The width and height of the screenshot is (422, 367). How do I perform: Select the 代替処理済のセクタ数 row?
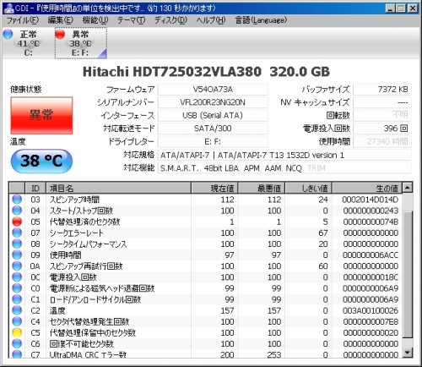tap(205, 222)
